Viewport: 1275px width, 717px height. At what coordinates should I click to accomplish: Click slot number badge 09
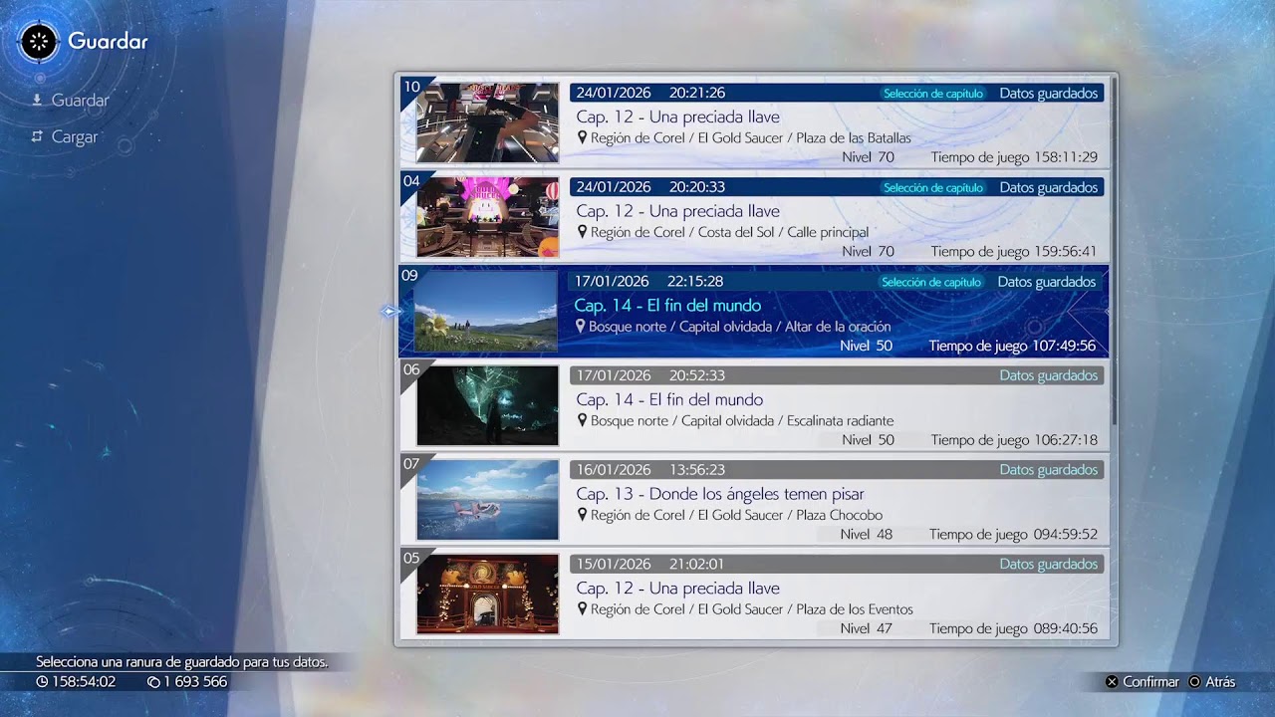[409, 276]
